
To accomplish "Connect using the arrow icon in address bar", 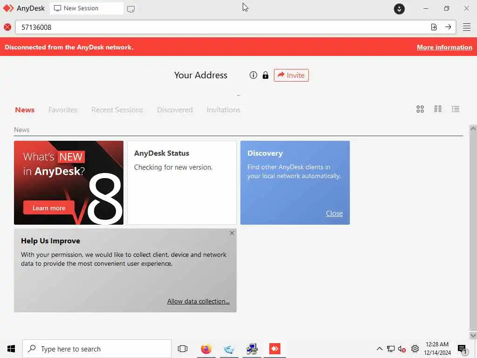I will click(x=448, y=27).
